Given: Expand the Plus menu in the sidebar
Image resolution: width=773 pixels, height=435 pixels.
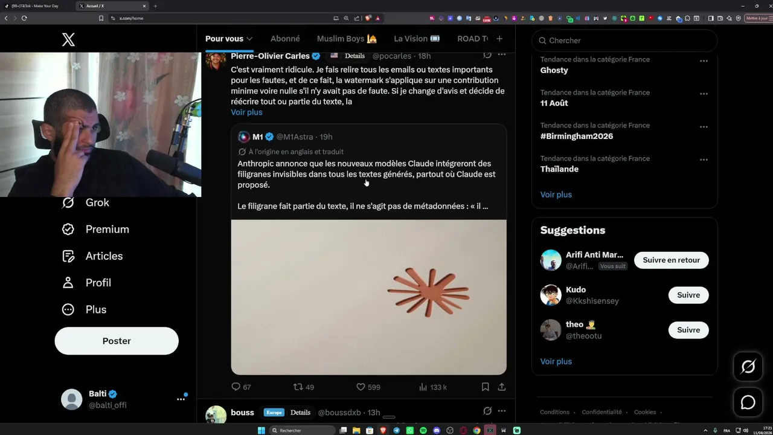Looking at the screenshot, I should pyautogui.click(x=84, y=309).
